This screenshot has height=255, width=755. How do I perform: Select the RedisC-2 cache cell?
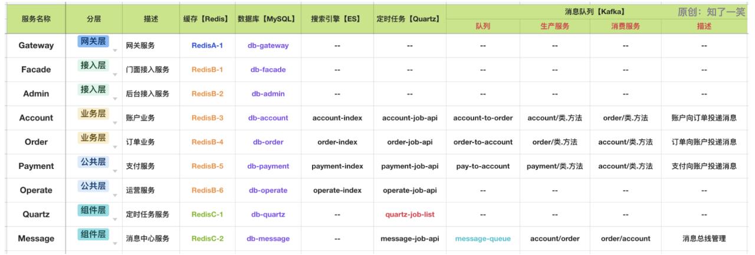coord(207,239)
